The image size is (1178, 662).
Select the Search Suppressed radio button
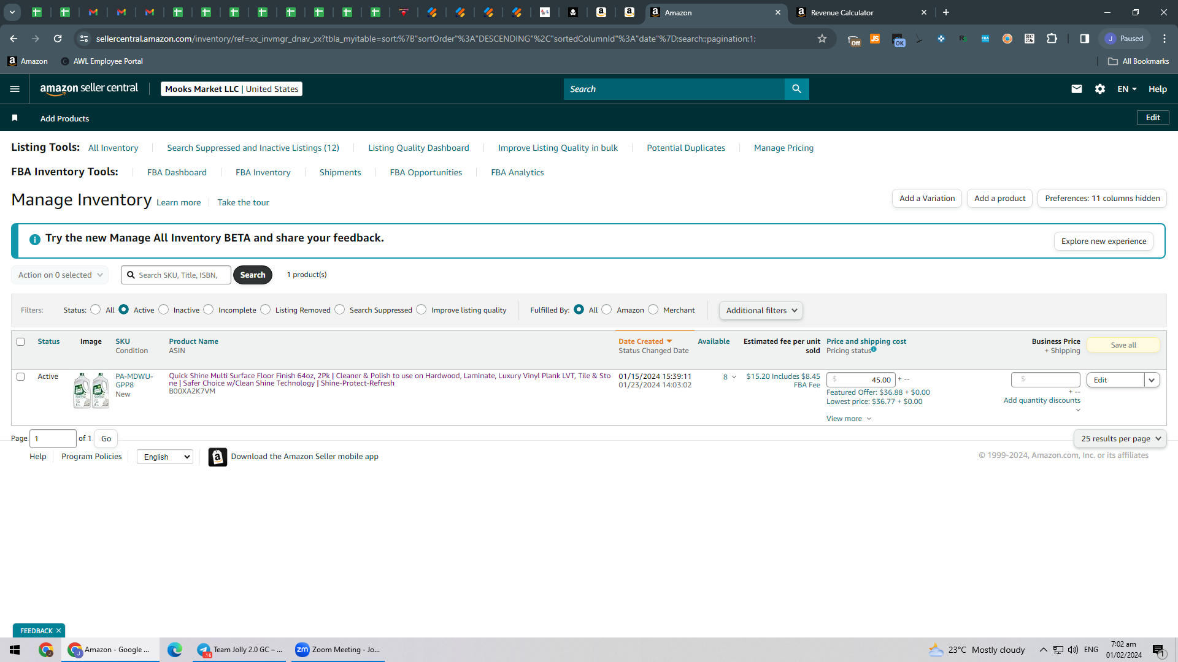click(x=339, y=310)
